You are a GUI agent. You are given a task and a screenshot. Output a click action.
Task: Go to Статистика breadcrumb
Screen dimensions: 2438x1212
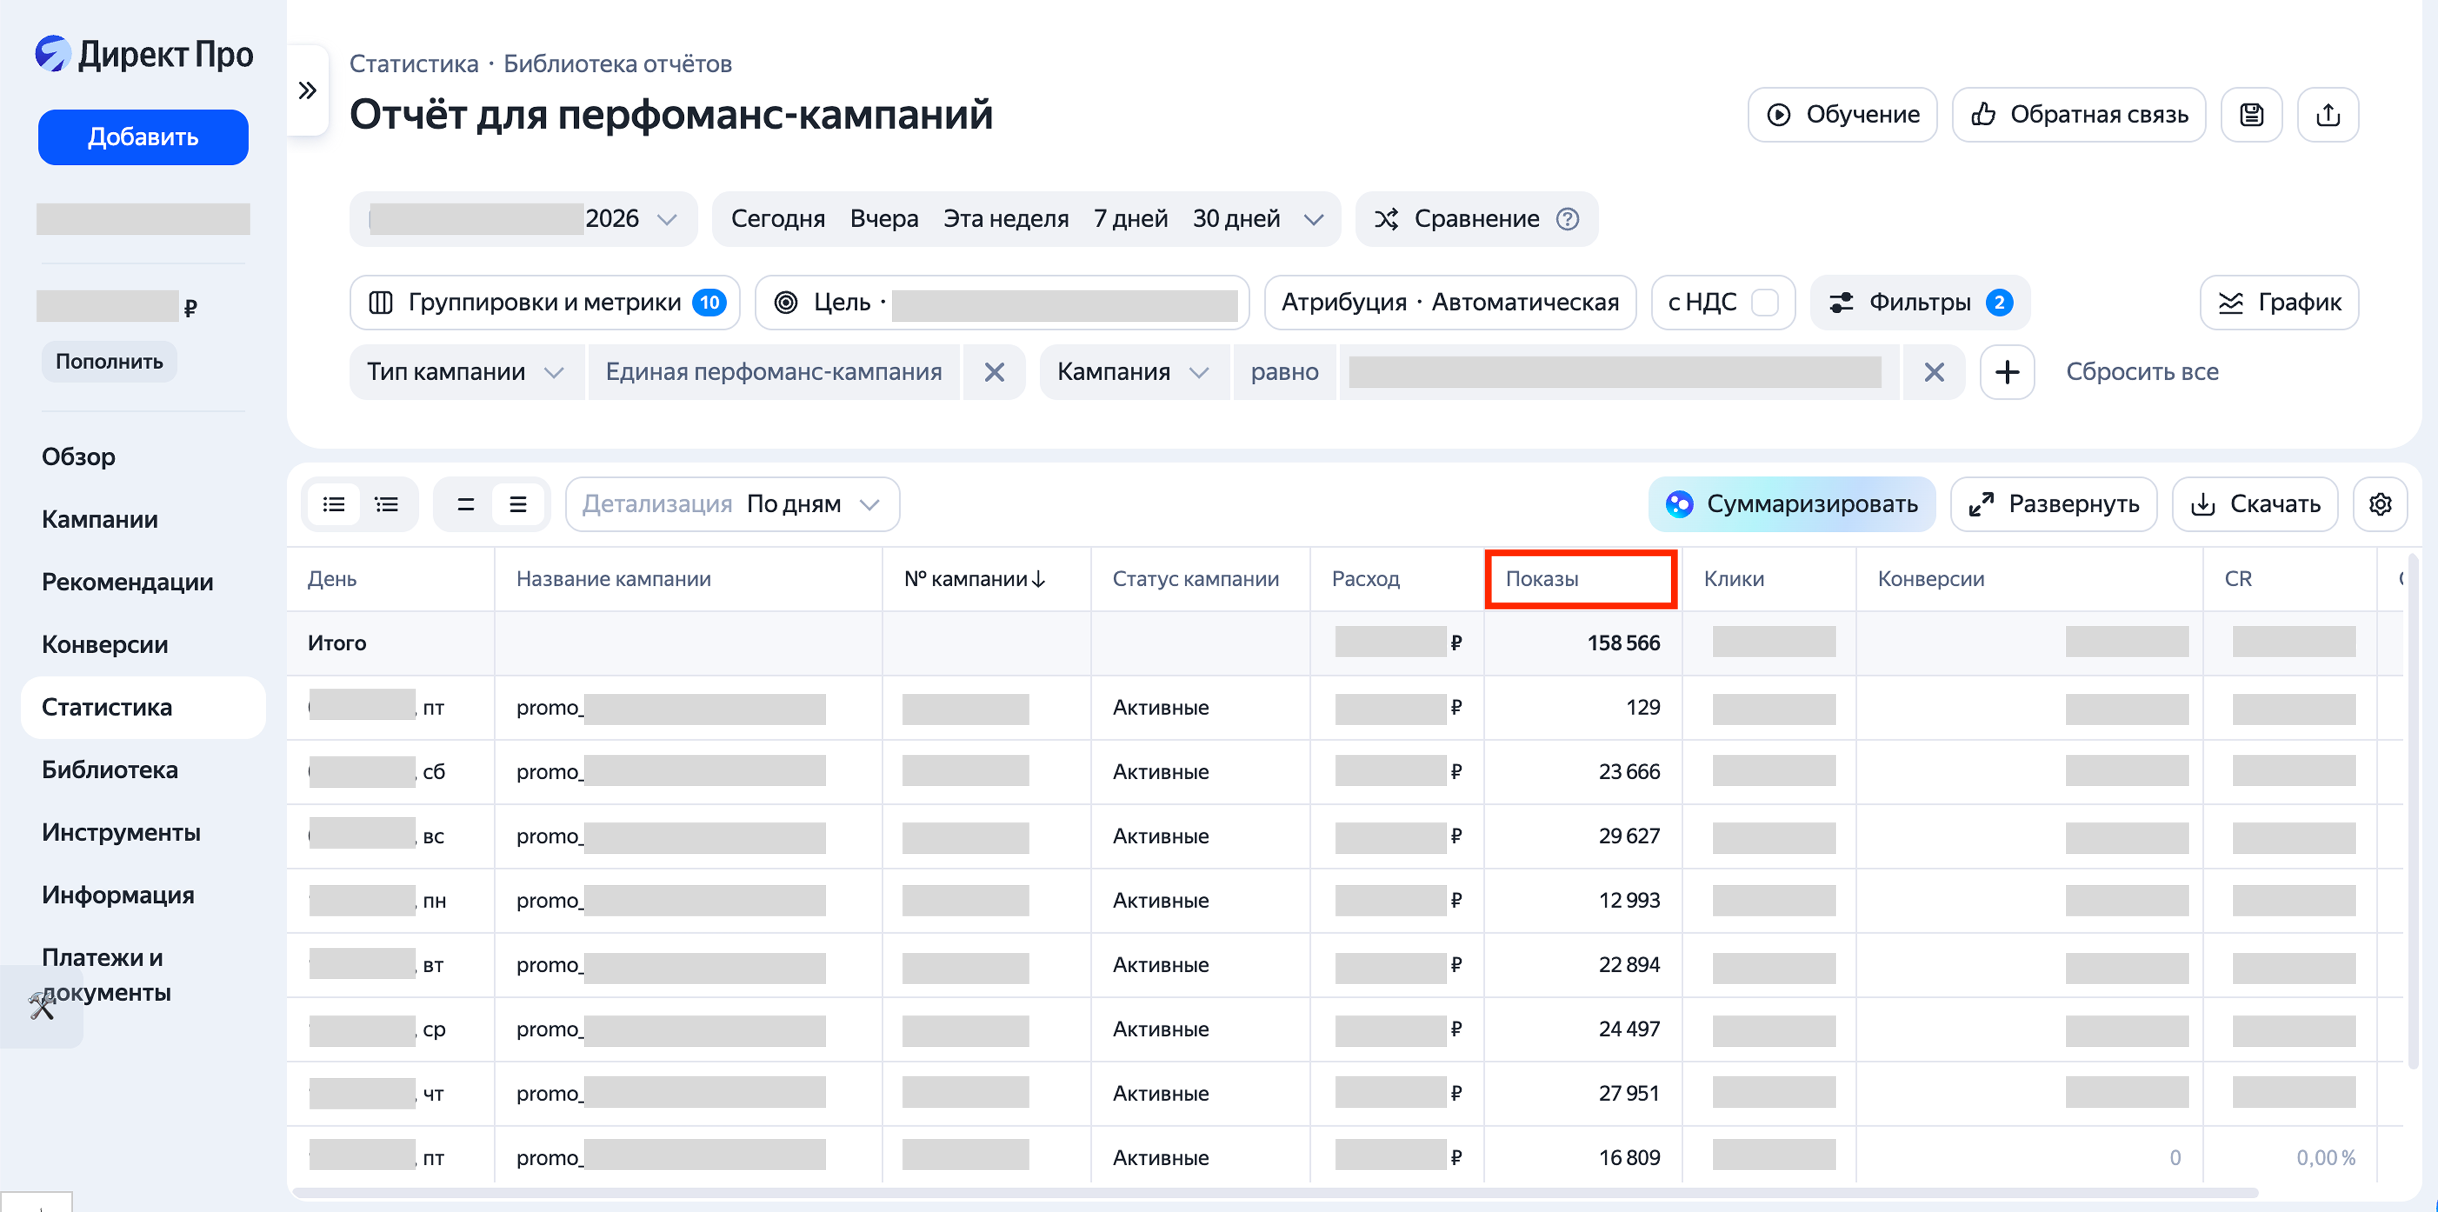coord(413,64)
